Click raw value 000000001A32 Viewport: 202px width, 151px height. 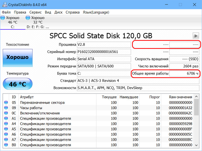[x=180, y=108]
